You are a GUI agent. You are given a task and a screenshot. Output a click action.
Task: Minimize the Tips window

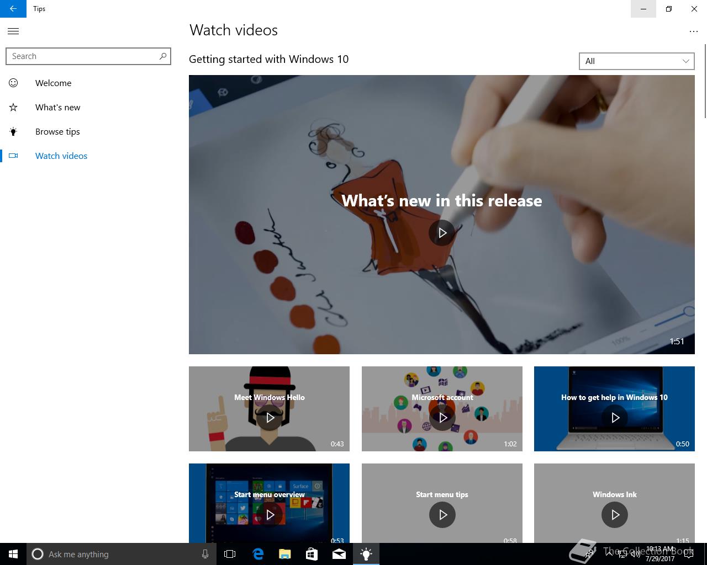pyautogui.click(x=643, y=9)
